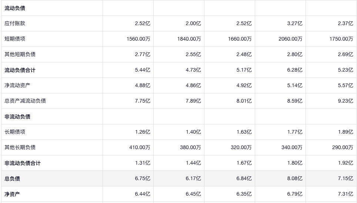Click the 应付账款 row label
The width and height of the screenshot is (357, 203).
[x=15, y=23]
